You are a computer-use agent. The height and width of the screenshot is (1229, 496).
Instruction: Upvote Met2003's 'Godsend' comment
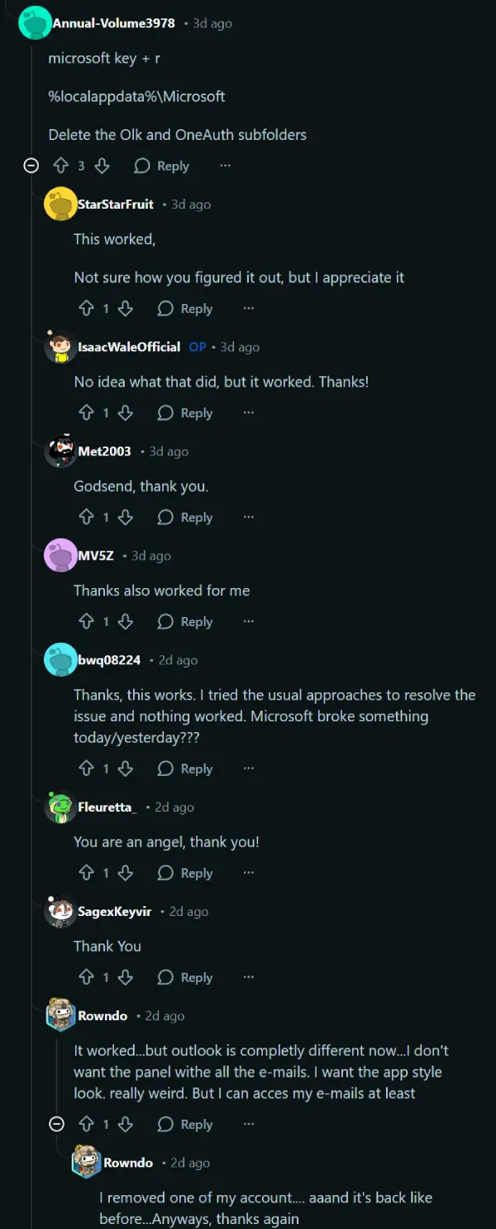[x=86, y=518]
